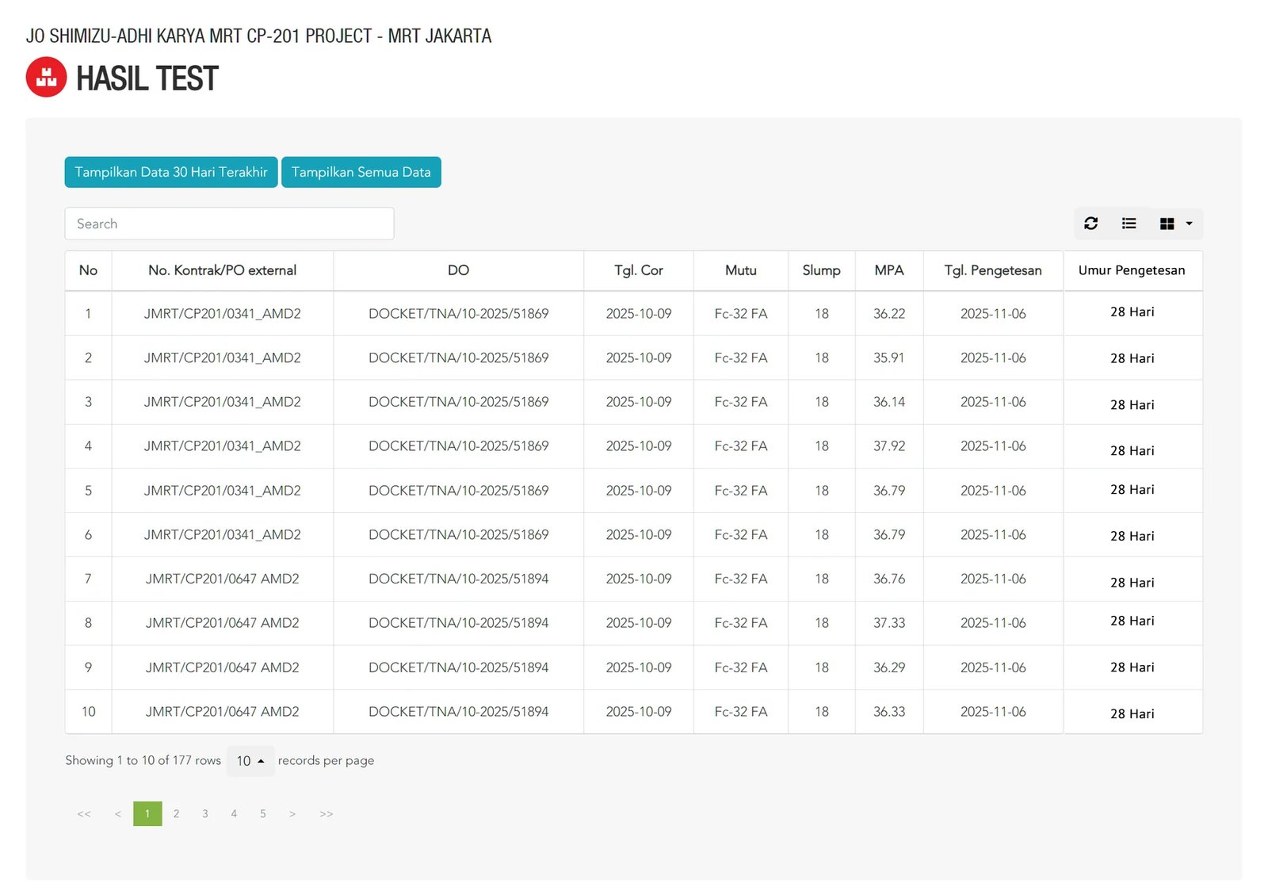Go to first page using << icon

pyautogui.click(x=84, y=814)
